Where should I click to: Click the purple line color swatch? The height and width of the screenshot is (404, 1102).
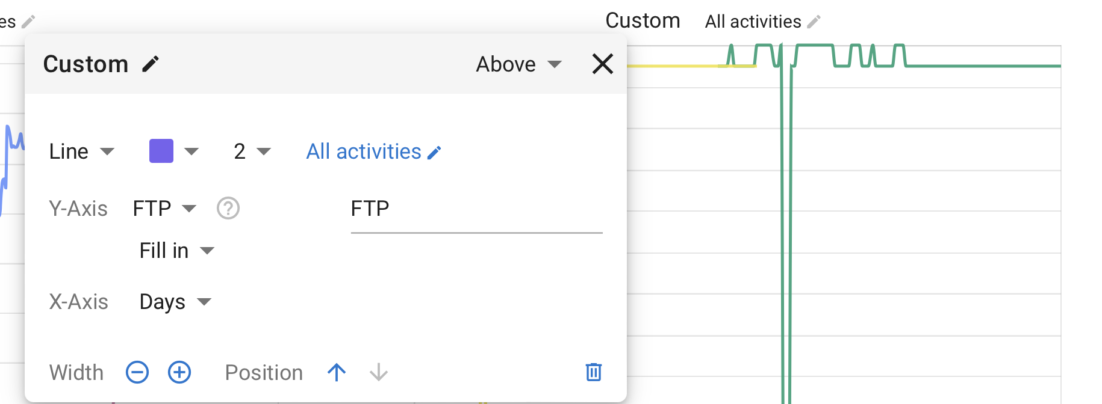pyautogui.click(x=161, y=151)
